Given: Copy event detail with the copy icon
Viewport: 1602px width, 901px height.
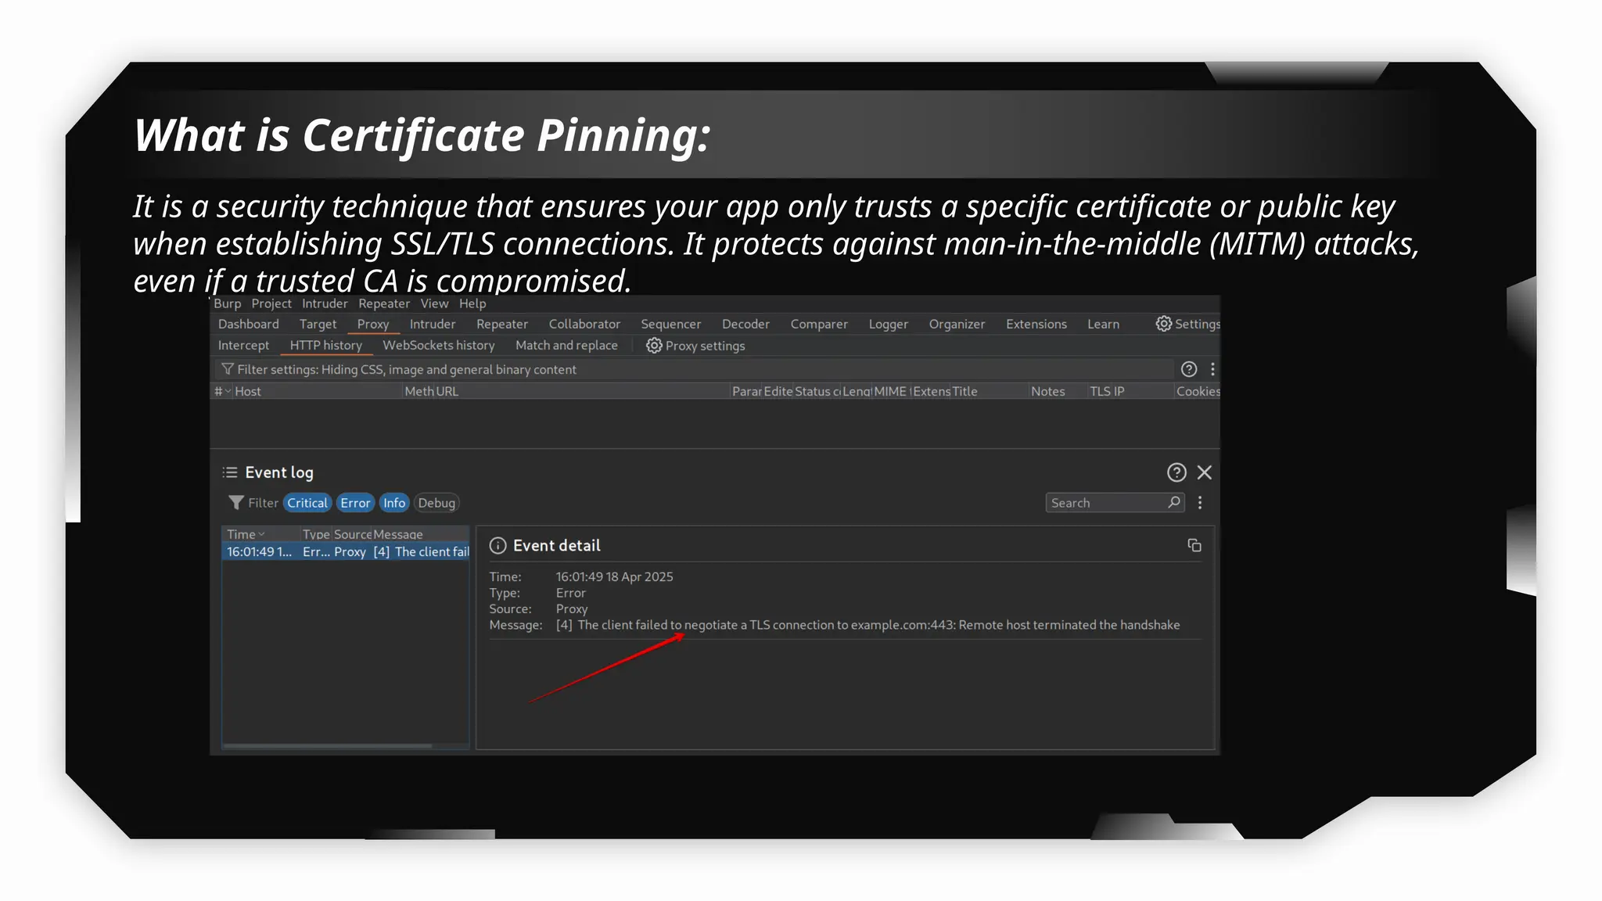Looking at the screenshot, I should 1194,545.
